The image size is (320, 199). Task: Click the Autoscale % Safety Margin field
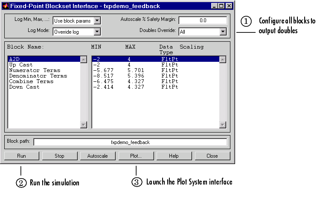(x=203, y=20)
